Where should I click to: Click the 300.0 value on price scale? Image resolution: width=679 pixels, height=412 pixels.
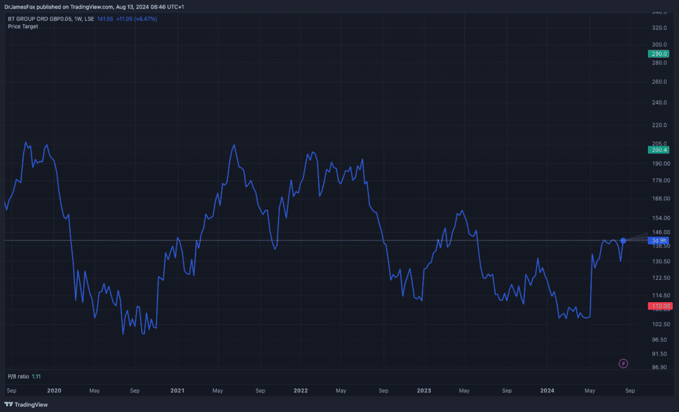660,45
